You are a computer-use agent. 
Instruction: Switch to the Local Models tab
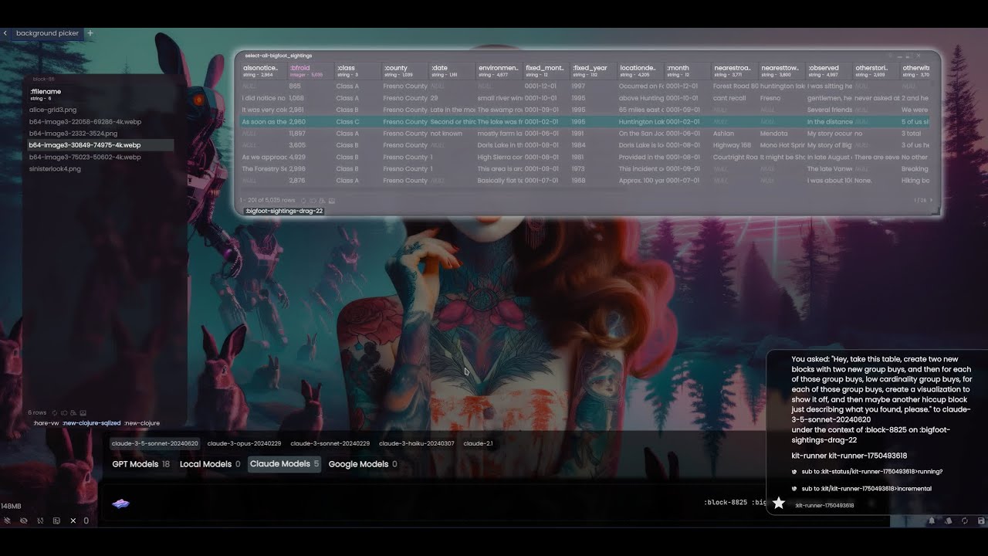pos(210,464)
